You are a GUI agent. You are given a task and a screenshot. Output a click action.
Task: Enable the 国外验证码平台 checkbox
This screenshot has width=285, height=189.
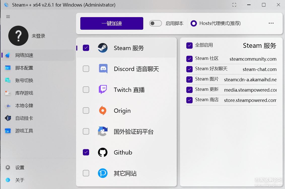(86, 131)
